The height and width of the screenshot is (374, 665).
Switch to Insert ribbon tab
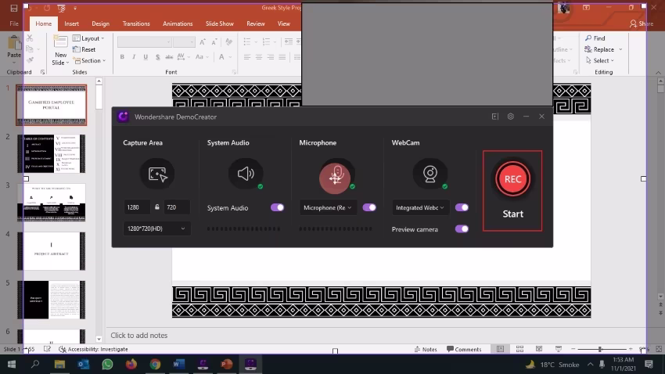72,23
